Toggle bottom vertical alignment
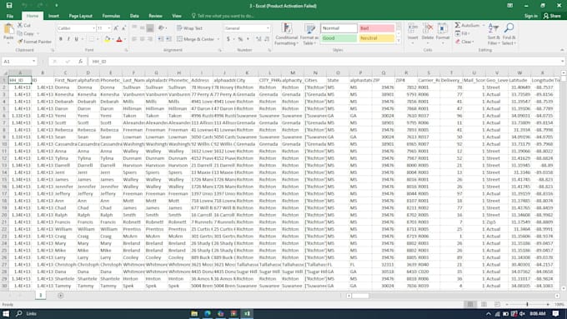Screen dimensions: 567x319 pyautogui.click(x=150, y=28)
